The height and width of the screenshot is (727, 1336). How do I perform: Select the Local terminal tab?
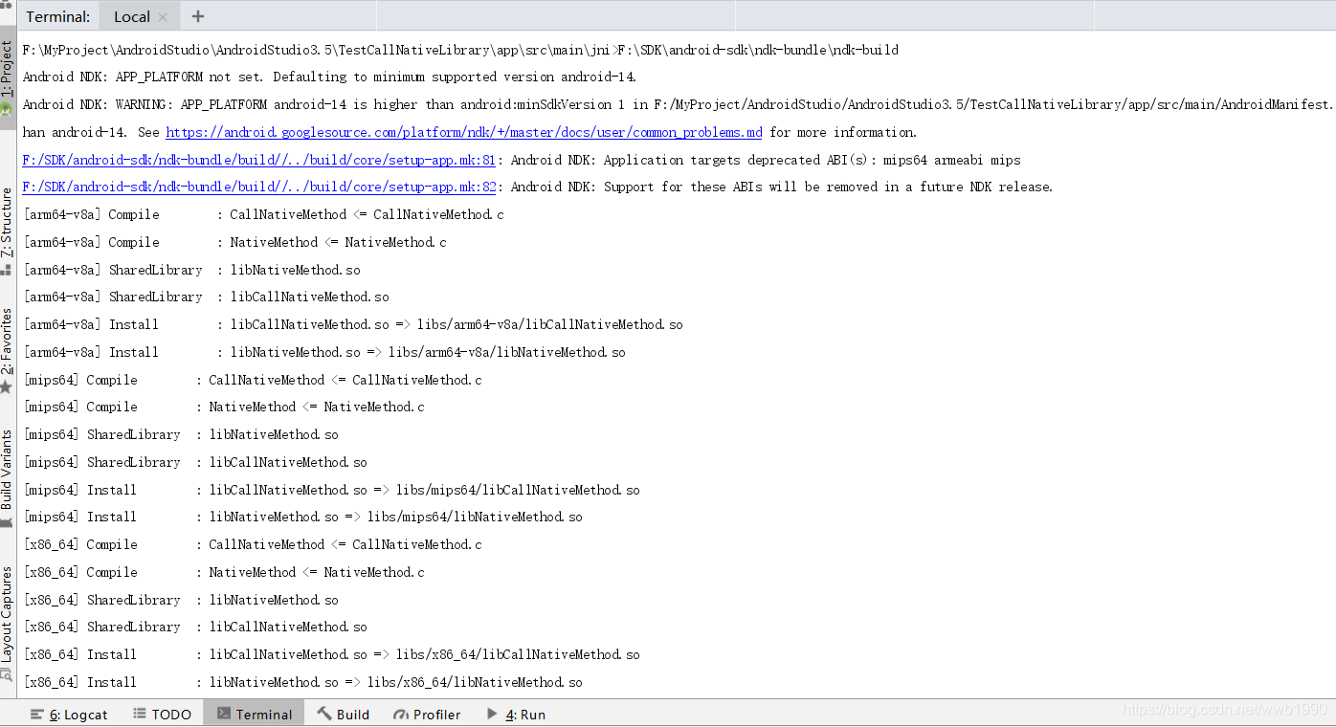[x=140, y=16]
